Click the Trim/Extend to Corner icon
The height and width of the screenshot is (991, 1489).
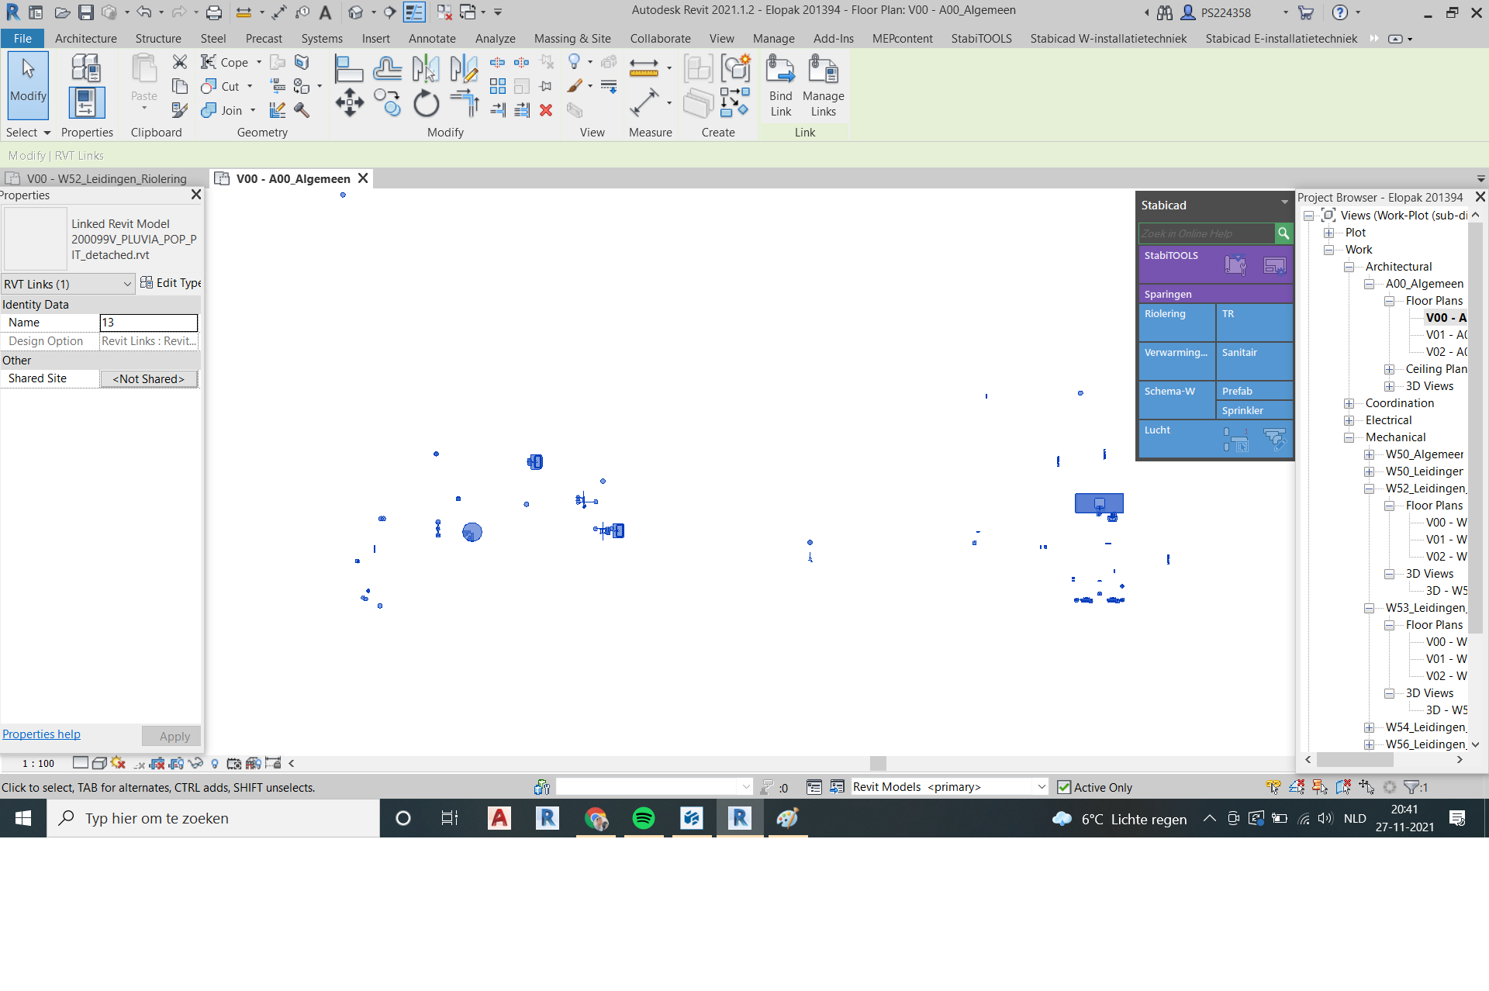[x=464, y=102]
